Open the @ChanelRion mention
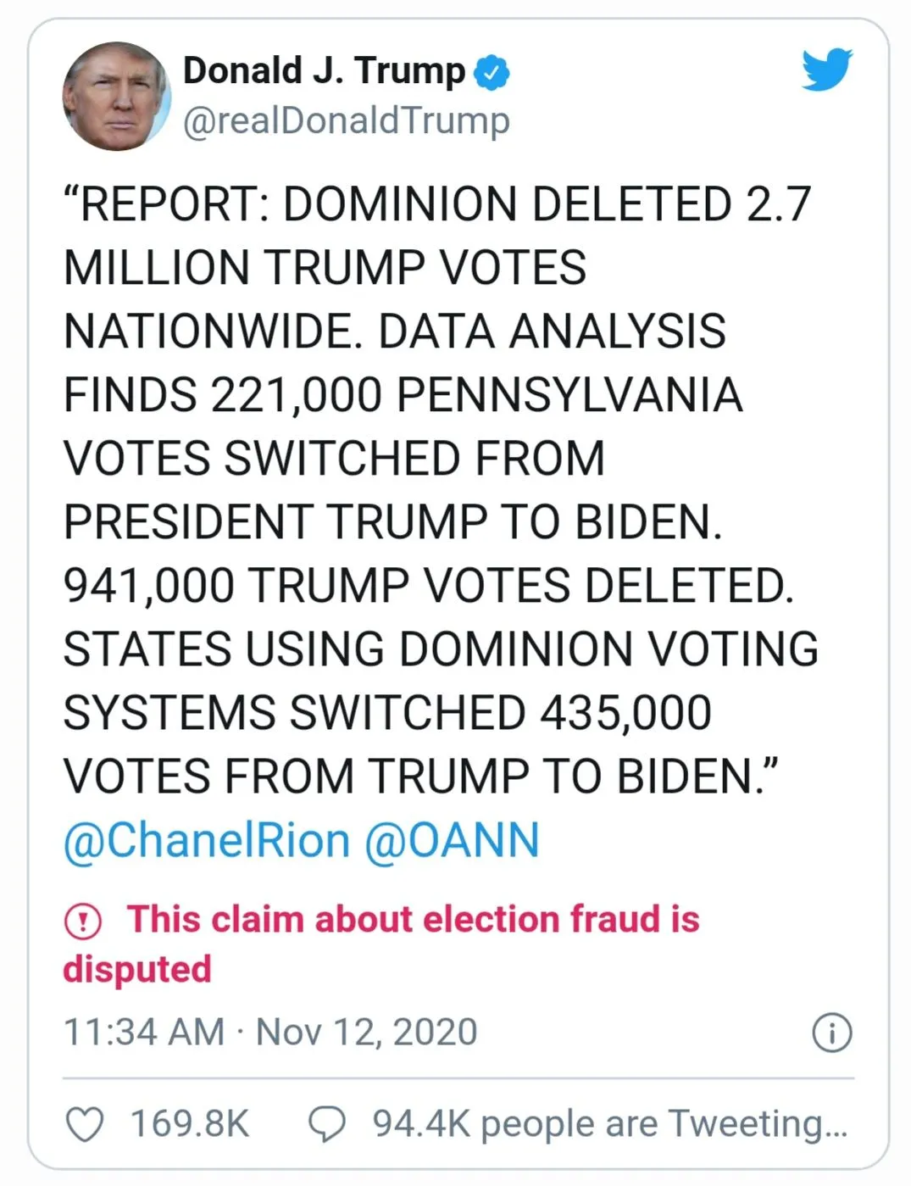Viewport: 911px width, 1186px height. (207, 841)
